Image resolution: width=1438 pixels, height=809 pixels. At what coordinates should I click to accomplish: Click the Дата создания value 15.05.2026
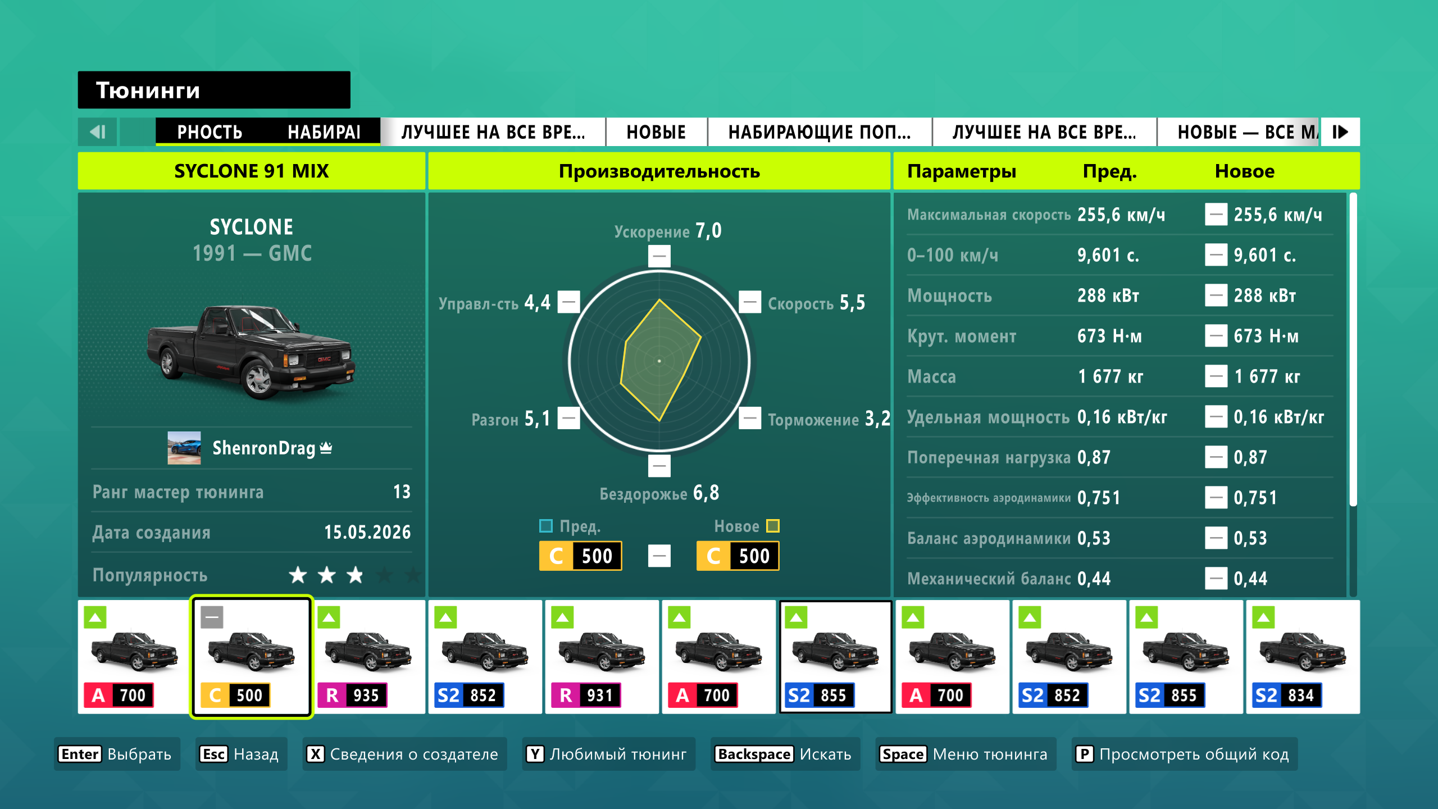click(x=367, y=532)
